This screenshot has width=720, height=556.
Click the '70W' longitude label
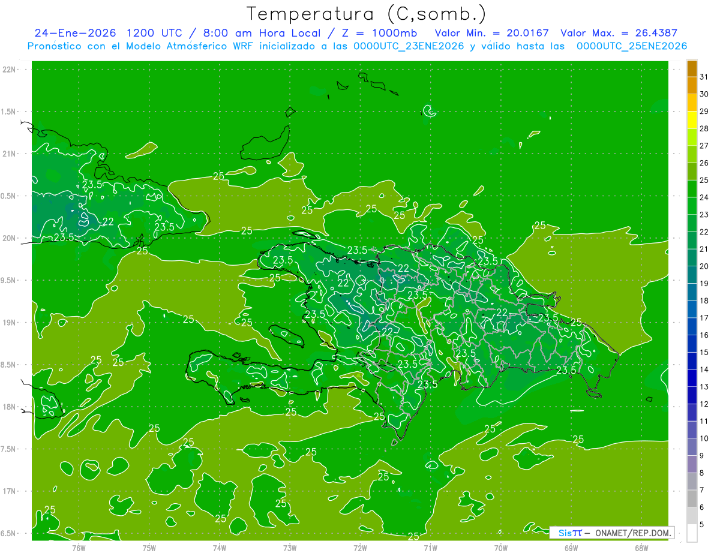click(501, 549)
